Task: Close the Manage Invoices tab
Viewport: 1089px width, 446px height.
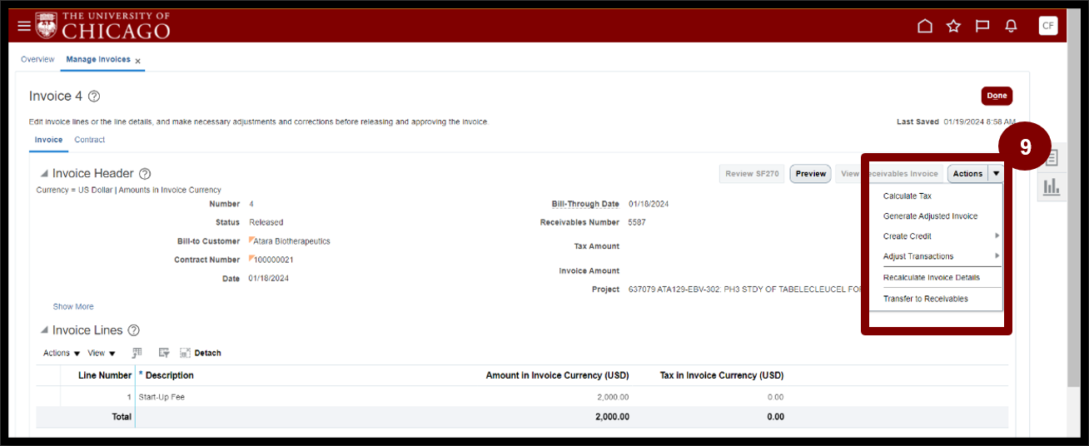Action: [138, 61]
